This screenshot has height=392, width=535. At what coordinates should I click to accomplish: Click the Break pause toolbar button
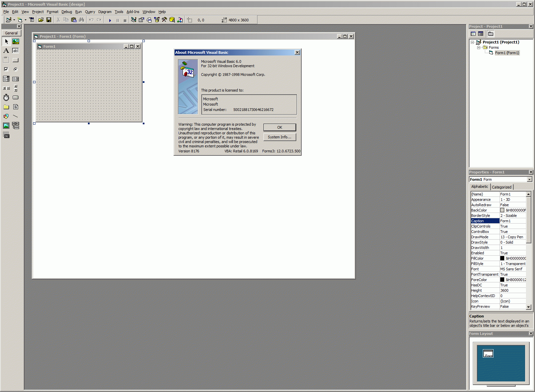[118, 20]
